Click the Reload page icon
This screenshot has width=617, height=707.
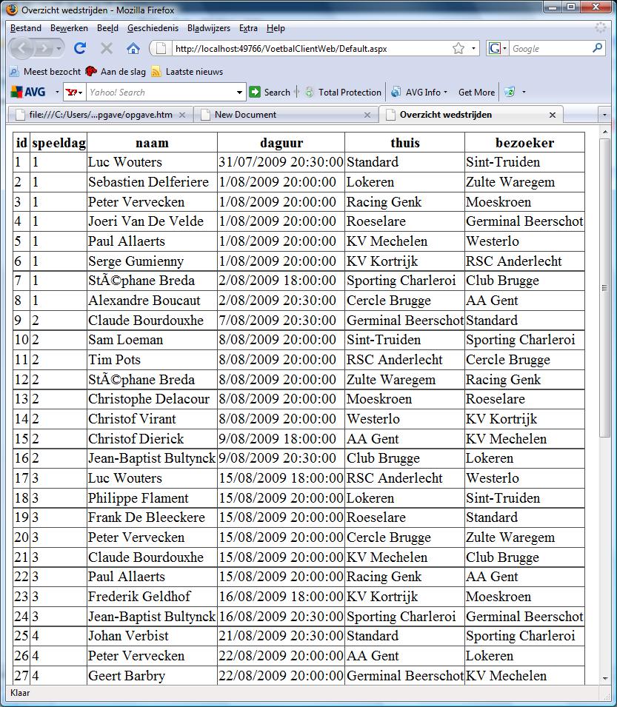[80, 49]
